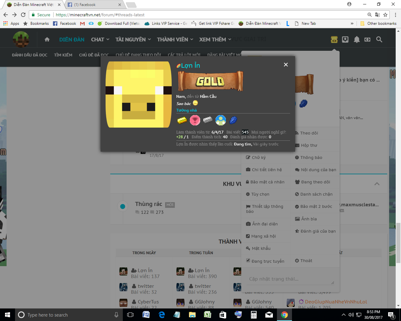The height and width of the screenshot is (321, 401).
Task: Expand the XEM THÊM dropdown
Action: (x=215, y=39)
